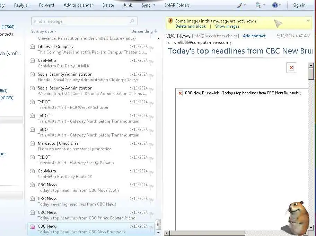Screen dimensions: 316x236
Task: Open Today's evening headlines from CBC News
Action: pyautogui.click(x=91, y=201)
